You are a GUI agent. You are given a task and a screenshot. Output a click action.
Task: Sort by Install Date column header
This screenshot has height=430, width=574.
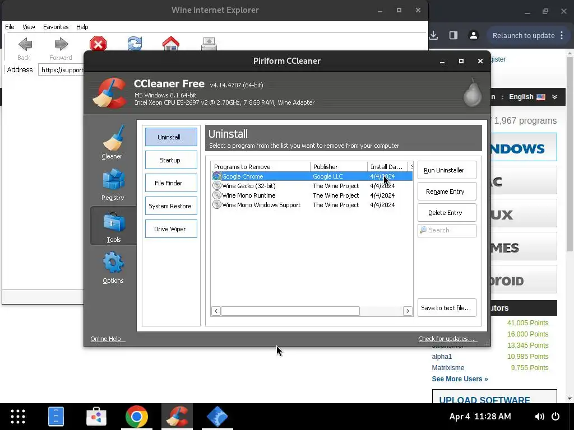[x=387, y=167]
